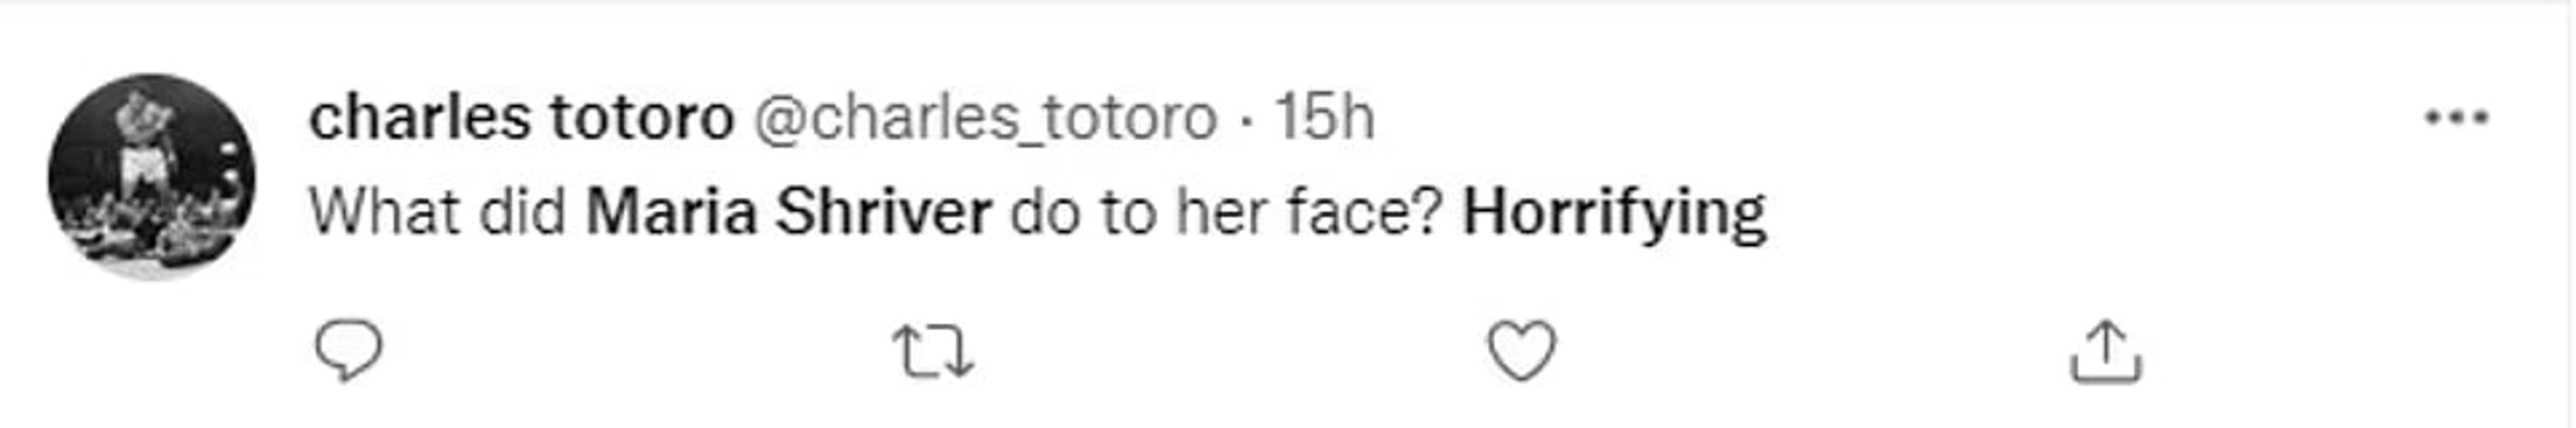Click the phrase "do to her face?"

click(1226, 212)
